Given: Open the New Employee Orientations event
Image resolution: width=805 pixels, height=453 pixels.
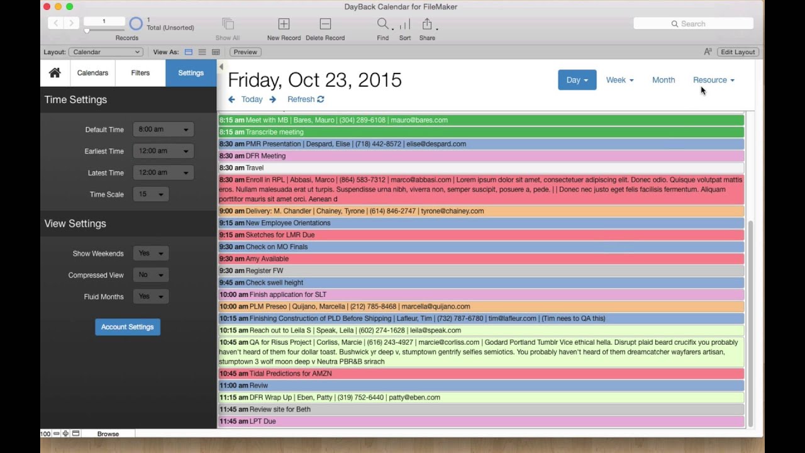Looking at the screenshot, I should 481,223.
